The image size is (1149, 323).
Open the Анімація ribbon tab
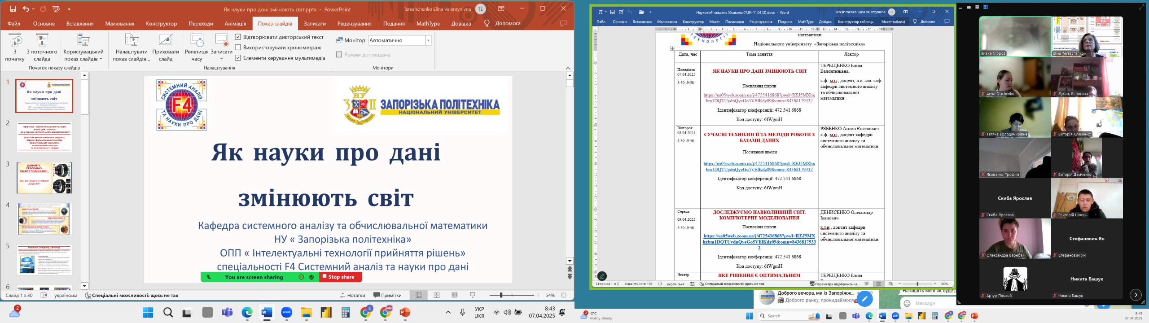click(x=235, y=23)
